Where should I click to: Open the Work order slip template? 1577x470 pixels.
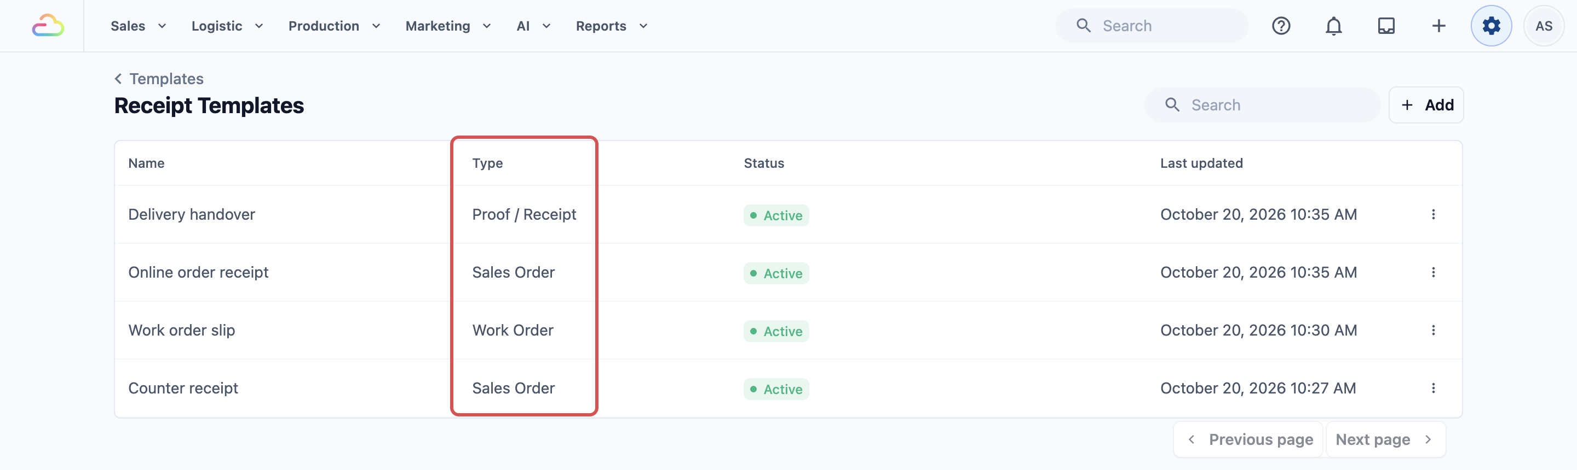(x=182, y=331)
